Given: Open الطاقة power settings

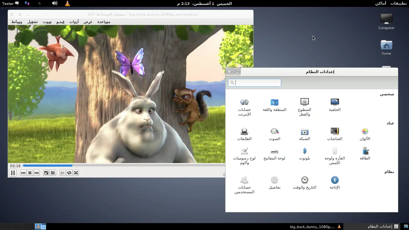Looking at the screenshot, I should pyautogui.click(x=365, y=154).
